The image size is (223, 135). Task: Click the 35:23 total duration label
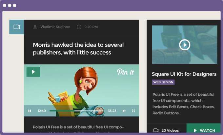click(x=112, y=111)
